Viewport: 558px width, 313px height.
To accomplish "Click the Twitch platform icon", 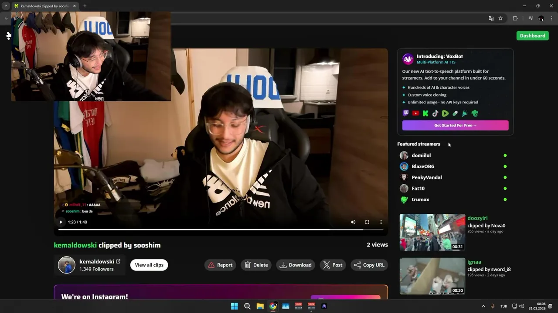I will coord(406,113).
